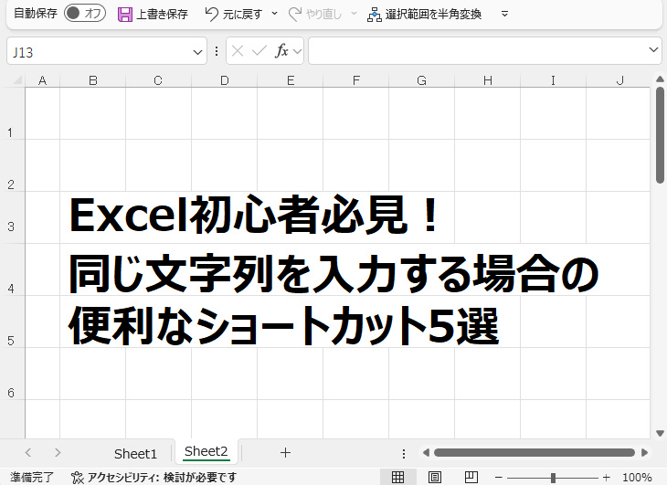Click the formula bar Enter checkmark icon
The width and height of the screenshot is (667, 485).
point(259,51)
